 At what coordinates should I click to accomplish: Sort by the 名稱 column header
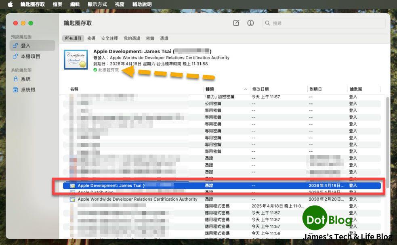coord(74,89)
